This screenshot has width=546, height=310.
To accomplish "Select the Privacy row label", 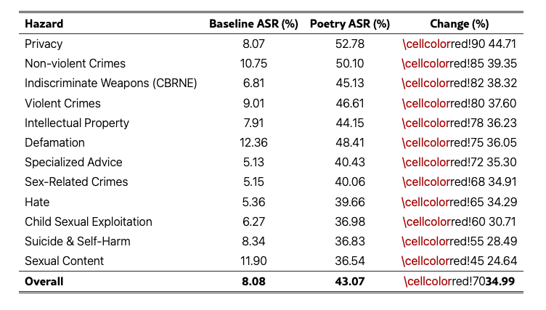I will [x=44, y=44].
